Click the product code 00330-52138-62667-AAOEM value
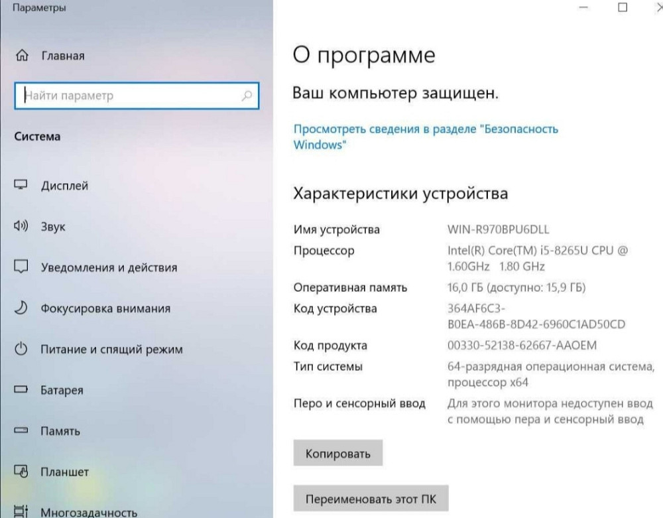The width and height of the screenshot is (663, 518). (x=522, y=346)
